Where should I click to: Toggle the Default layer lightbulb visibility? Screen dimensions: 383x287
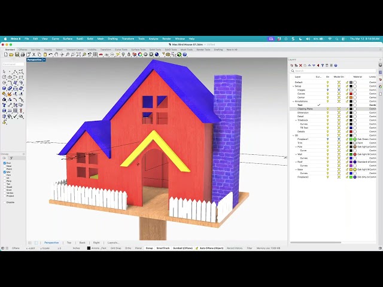tap(327, 83)
